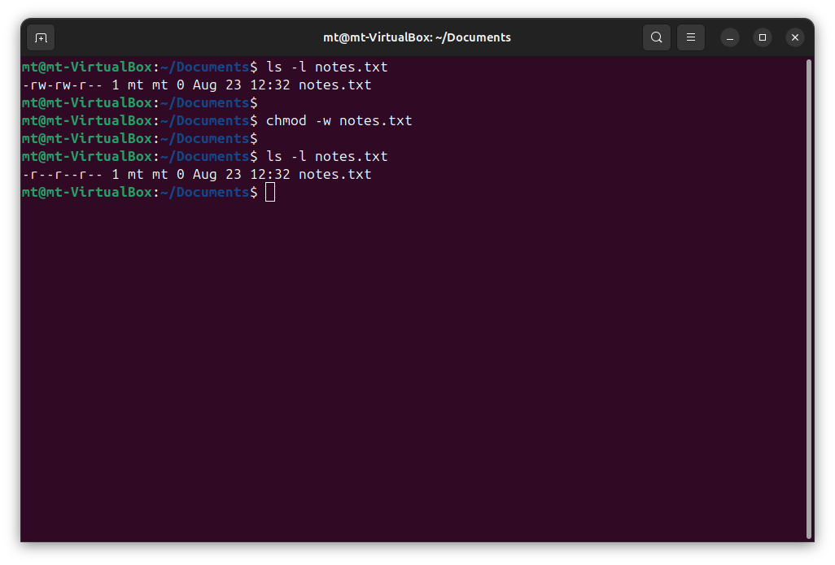
Task: Close the terminal window
Action: click(795, 37)
